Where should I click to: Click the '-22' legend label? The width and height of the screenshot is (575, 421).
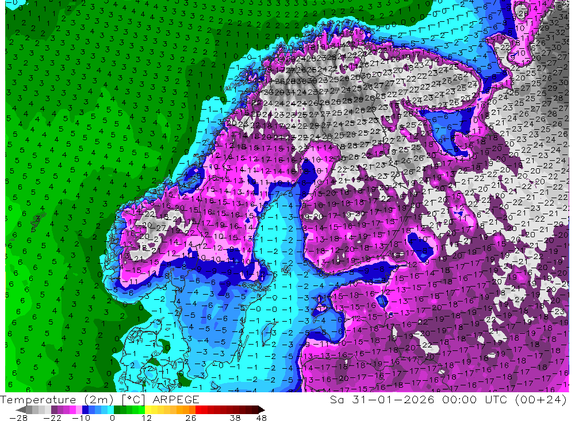pos(52,418)
